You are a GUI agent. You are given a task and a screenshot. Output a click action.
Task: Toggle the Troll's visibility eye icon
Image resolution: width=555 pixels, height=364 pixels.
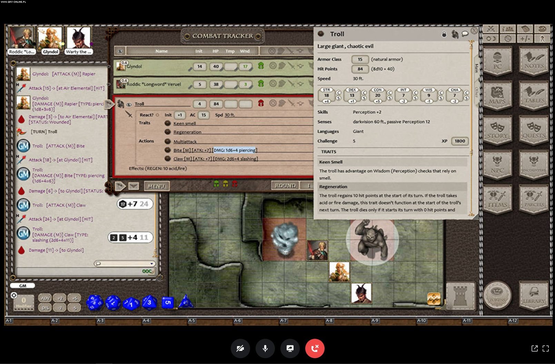[x=129, y=104]
